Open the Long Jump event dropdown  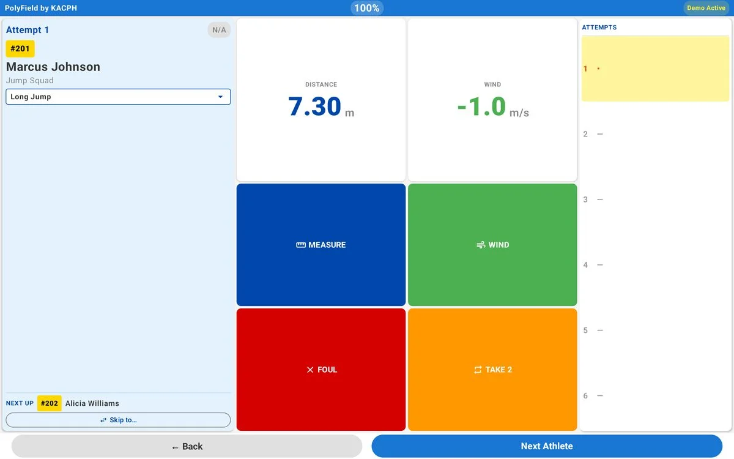pos(118,97)
